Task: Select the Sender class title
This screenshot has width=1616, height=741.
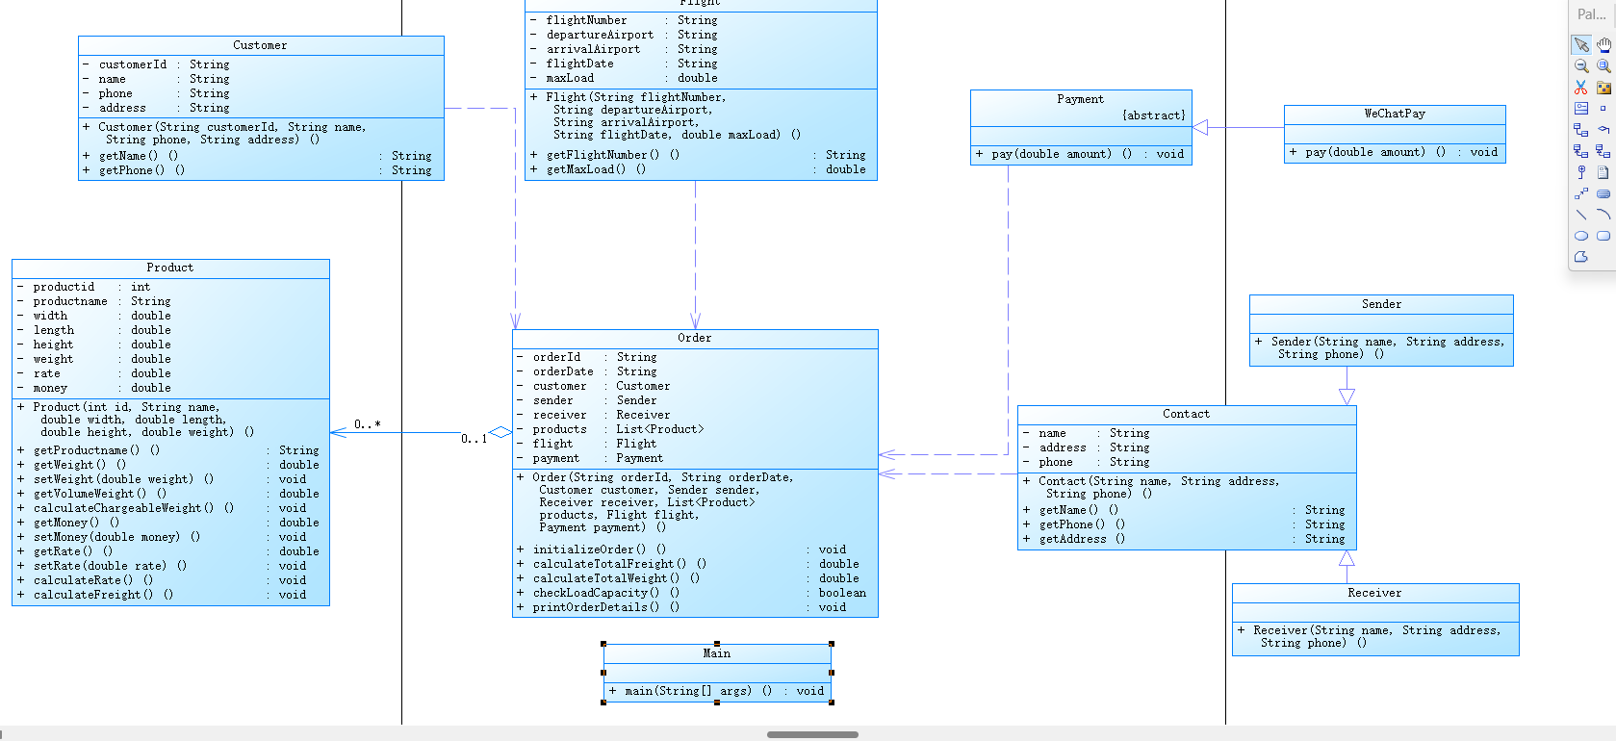Action: (1381, 304)
